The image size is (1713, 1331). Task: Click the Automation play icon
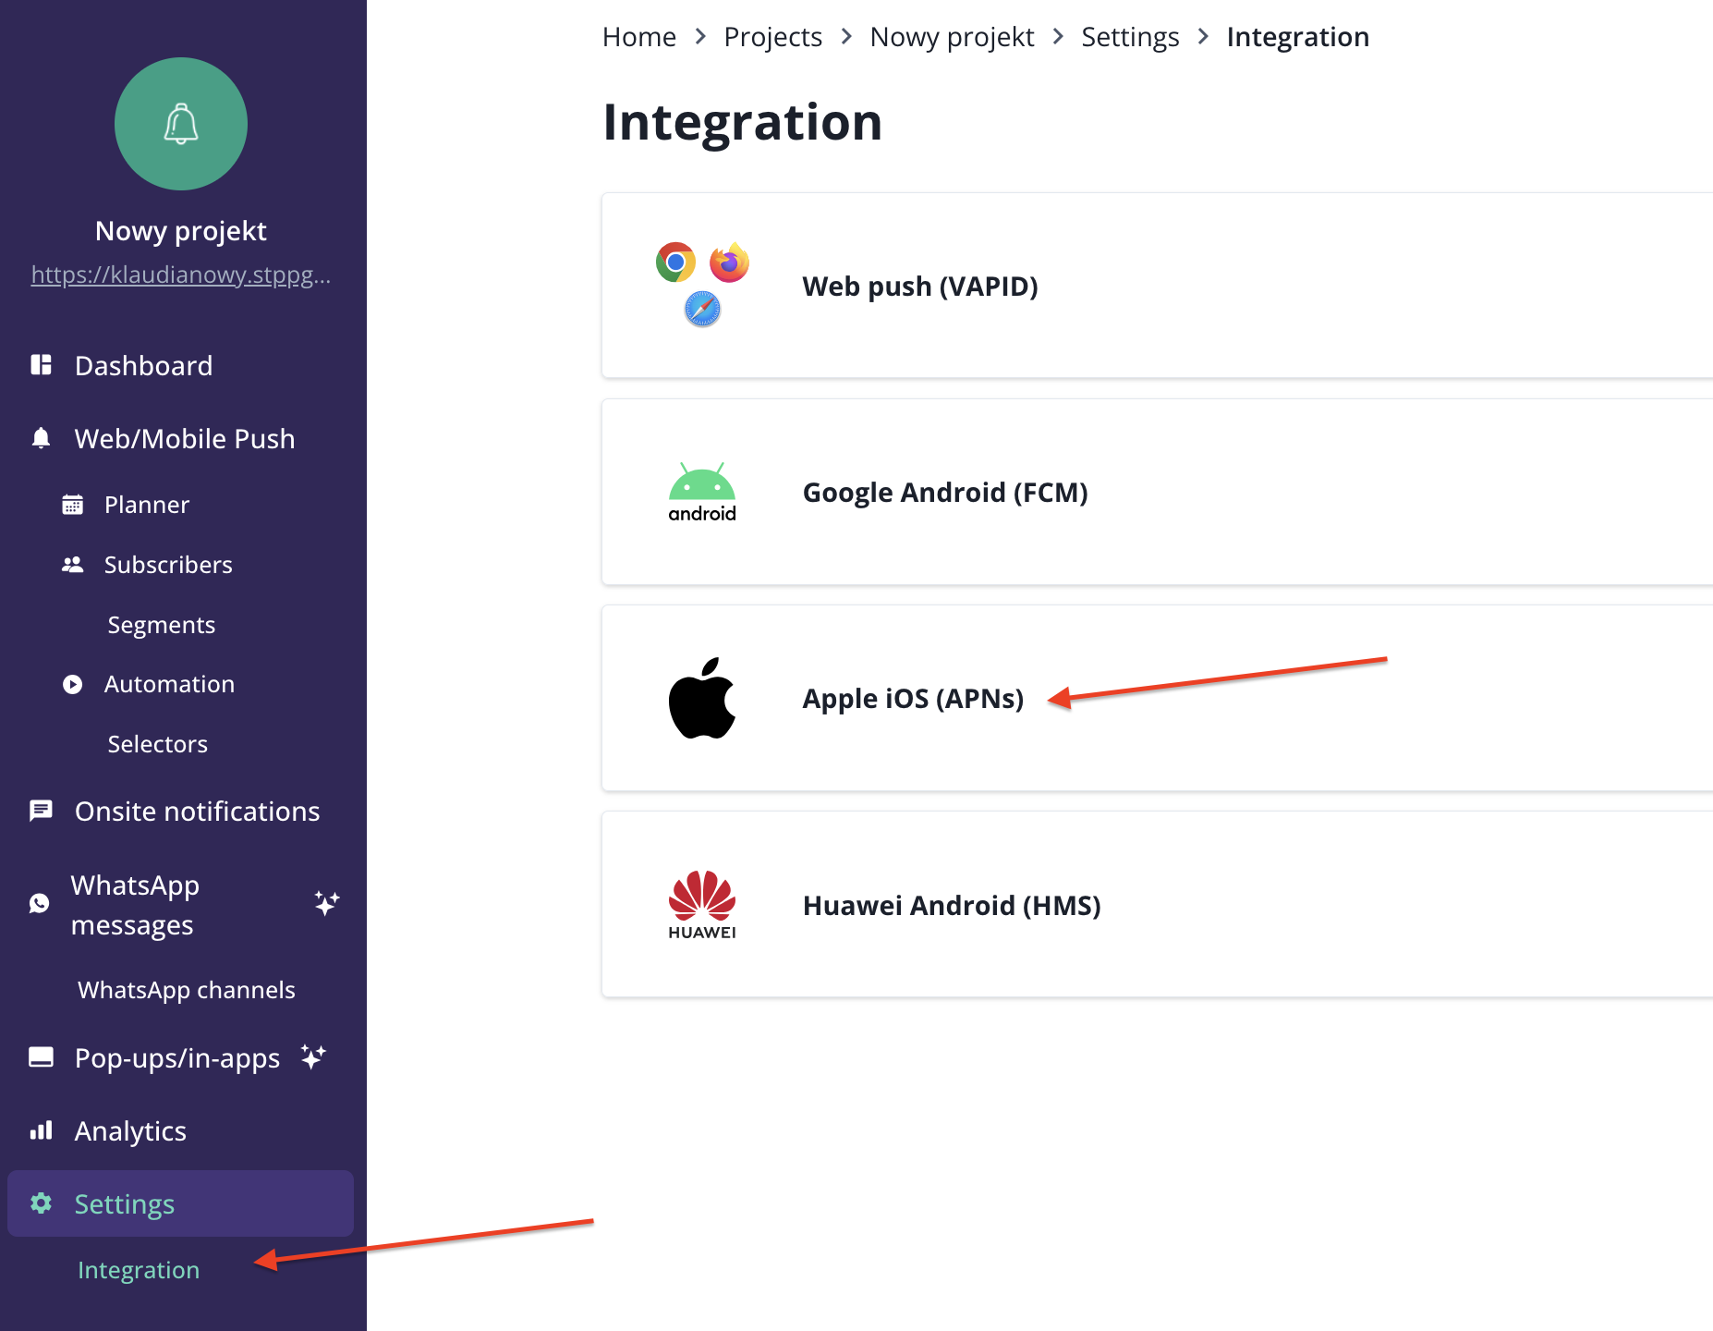[72, 684]
